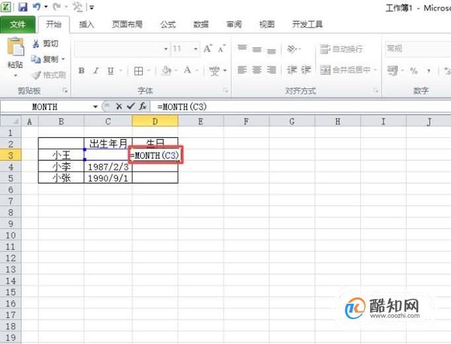This screenshot has height=344, width=451.
Task: Open the font name dropdown
Action: 166,49
